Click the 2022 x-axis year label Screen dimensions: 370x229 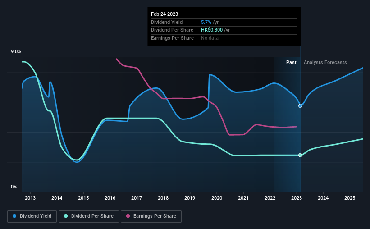pos(270,198)
